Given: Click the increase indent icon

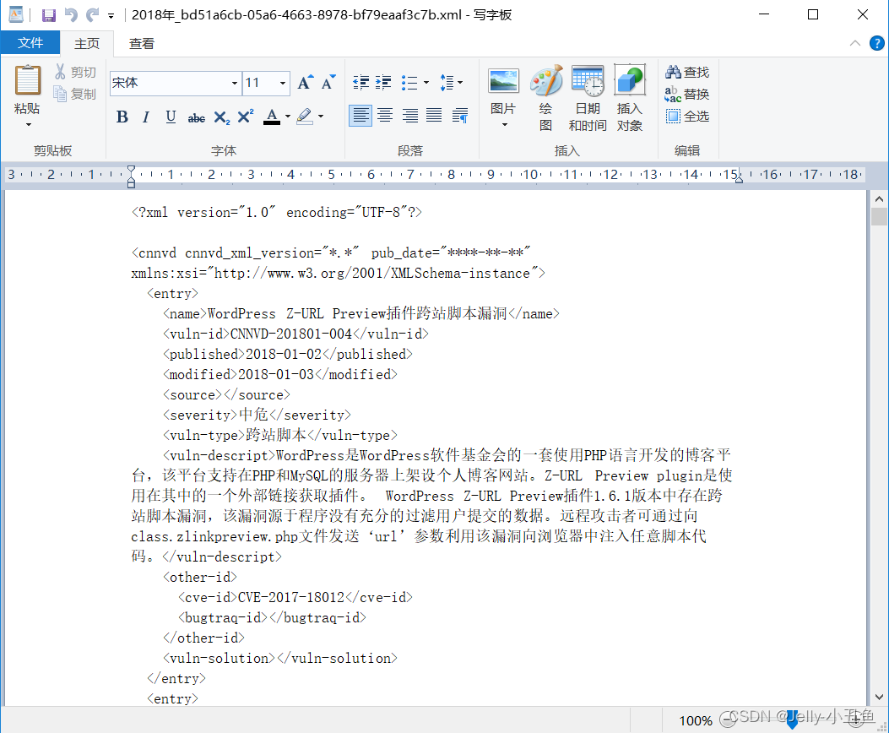Looking at the screenshot, I should (384, 83).
